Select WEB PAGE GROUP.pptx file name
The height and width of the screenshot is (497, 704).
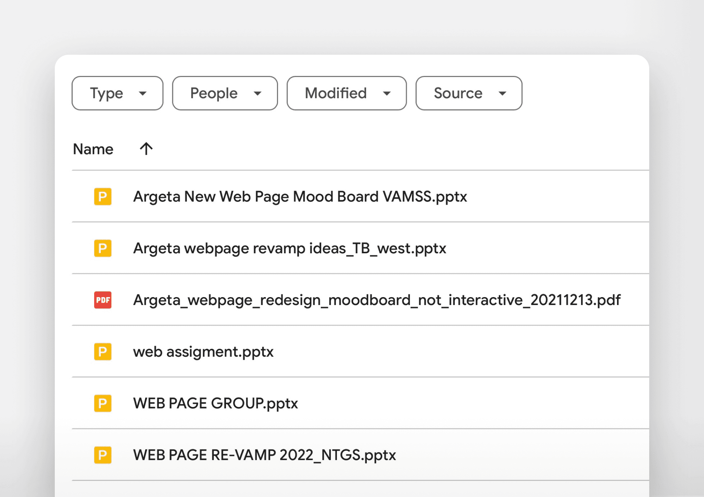tap(215, 404)
